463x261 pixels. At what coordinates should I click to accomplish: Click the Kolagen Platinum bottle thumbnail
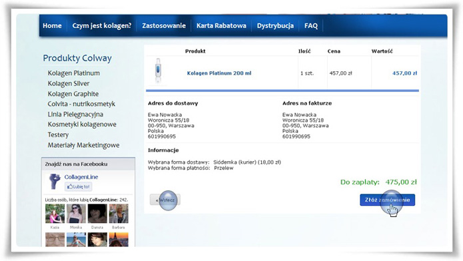tap(158, 71)
